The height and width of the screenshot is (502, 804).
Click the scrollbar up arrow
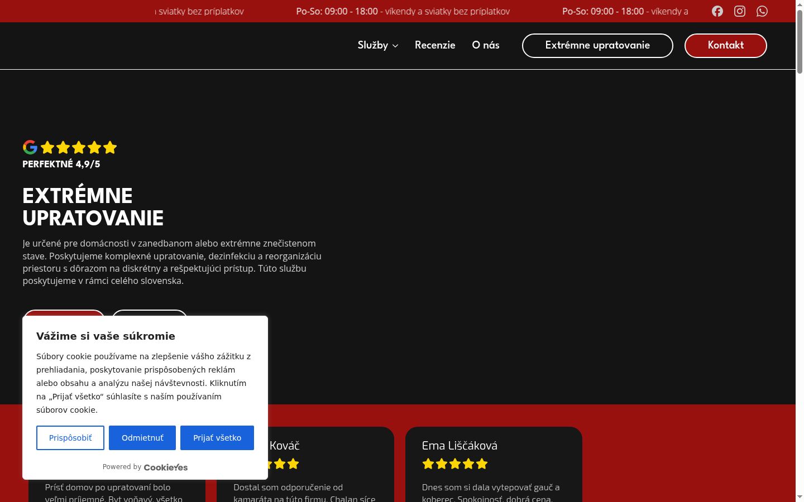click(x=800, y=4)
